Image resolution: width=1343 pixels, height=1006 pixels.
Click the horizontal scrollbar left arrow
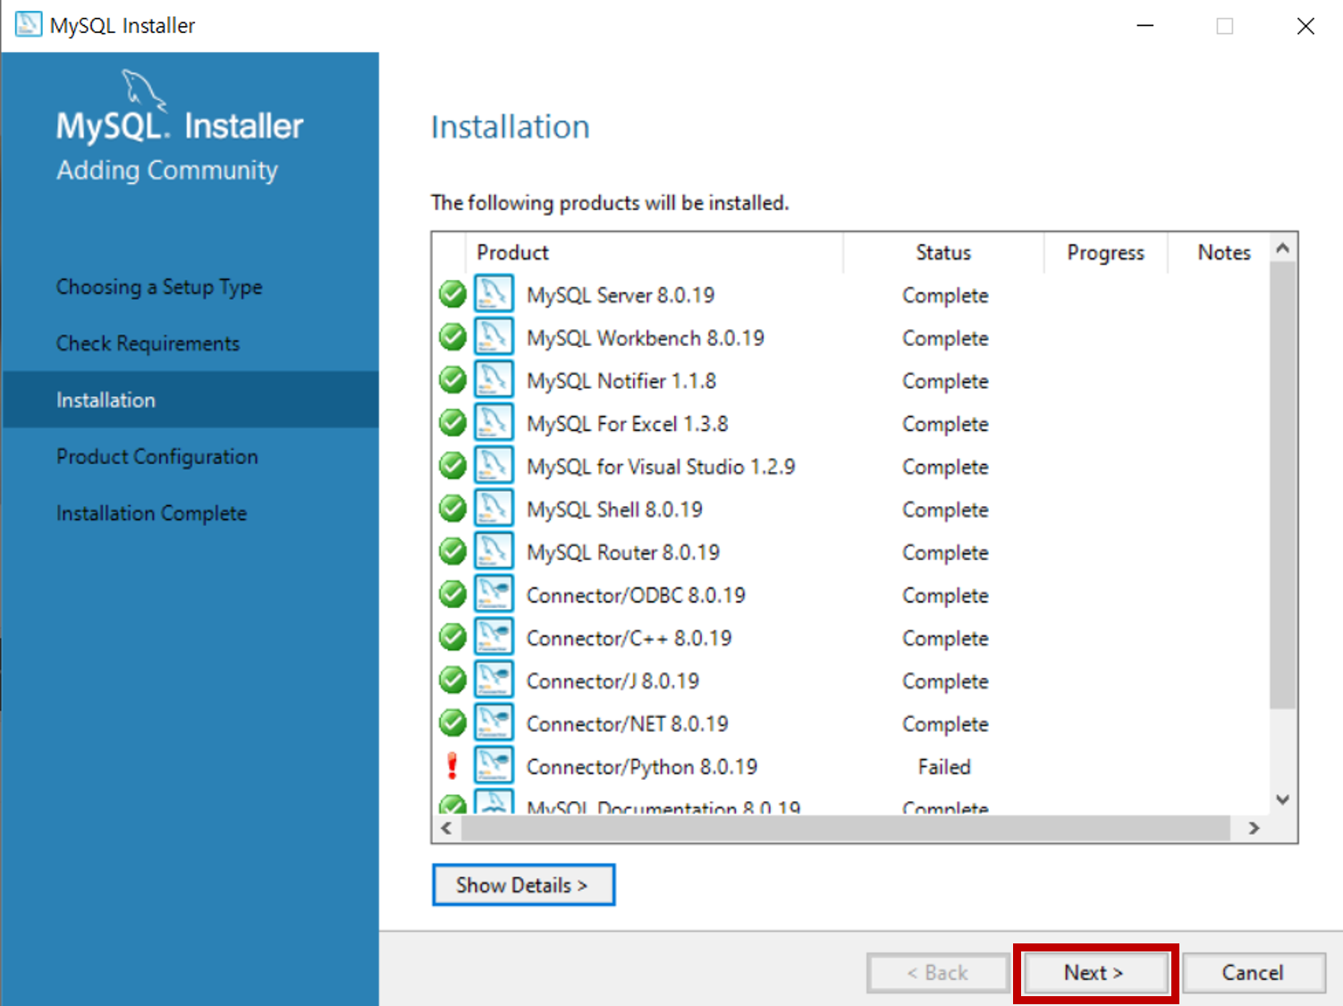446,828
